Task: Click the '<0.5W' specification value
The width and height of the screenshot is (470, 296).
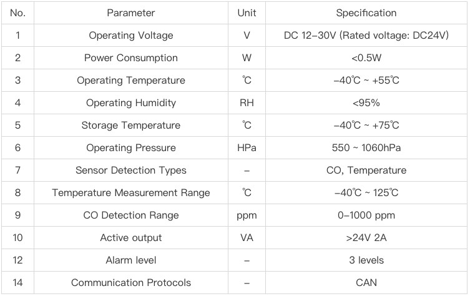Action: [366, 57]
